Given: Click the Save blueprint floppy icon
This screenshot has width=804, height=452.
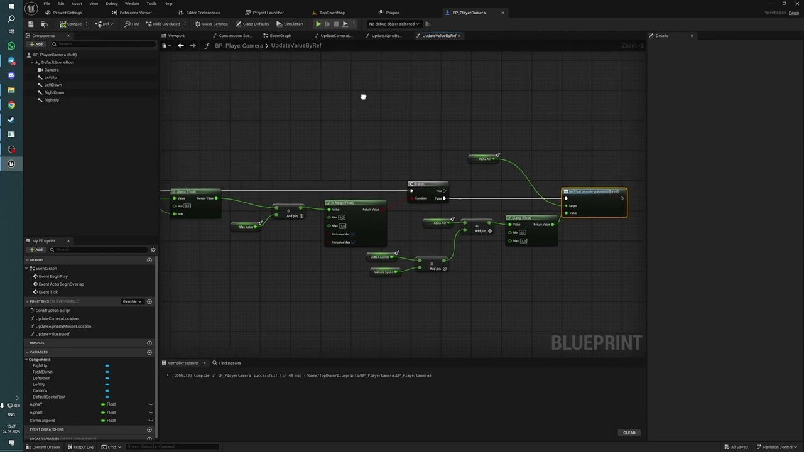Looking at the screenshot, I should click(x=30, y=24).
